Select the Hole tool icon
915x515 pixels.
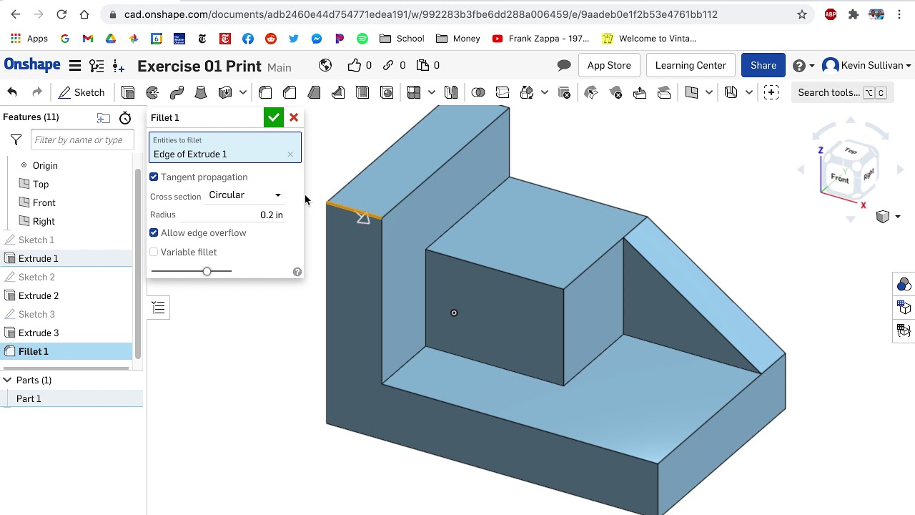(387, 92)
